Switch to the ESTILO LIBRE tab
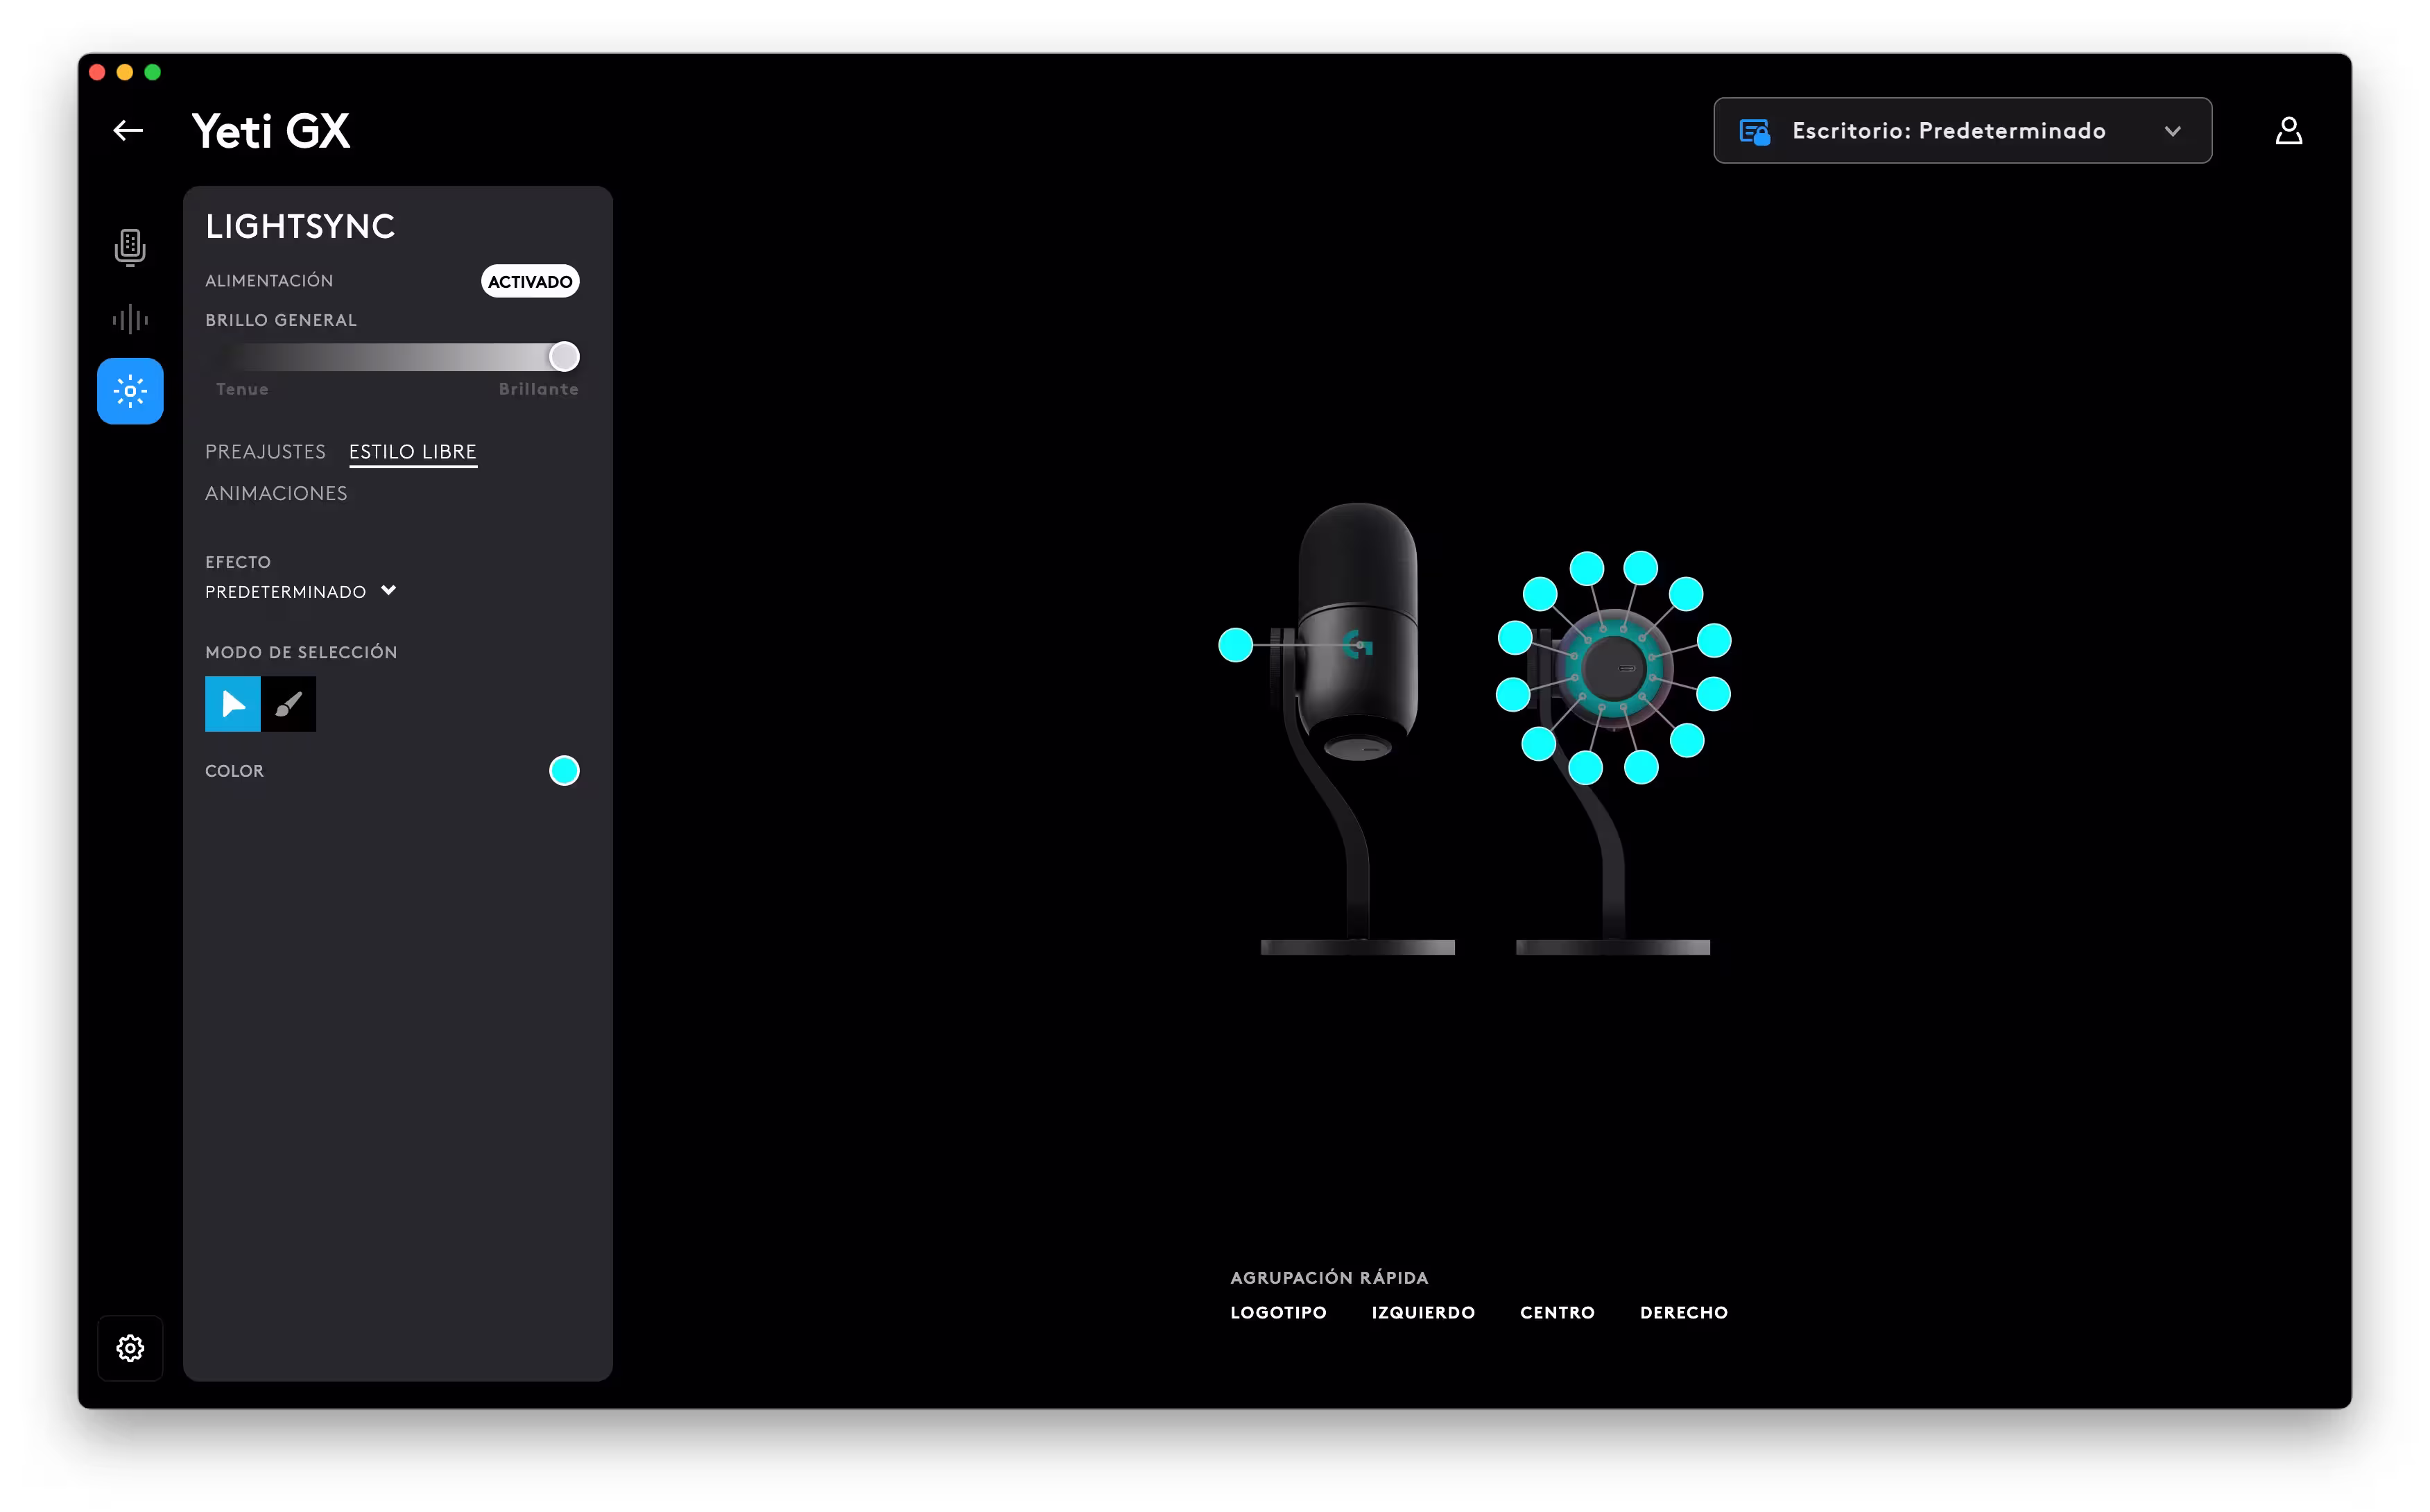The width and height of the screenshot is (2430, 1512). click(413, 452)
